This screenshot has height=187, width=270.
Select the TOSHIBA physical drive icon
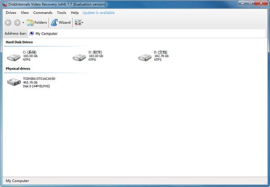click(14, 82)
